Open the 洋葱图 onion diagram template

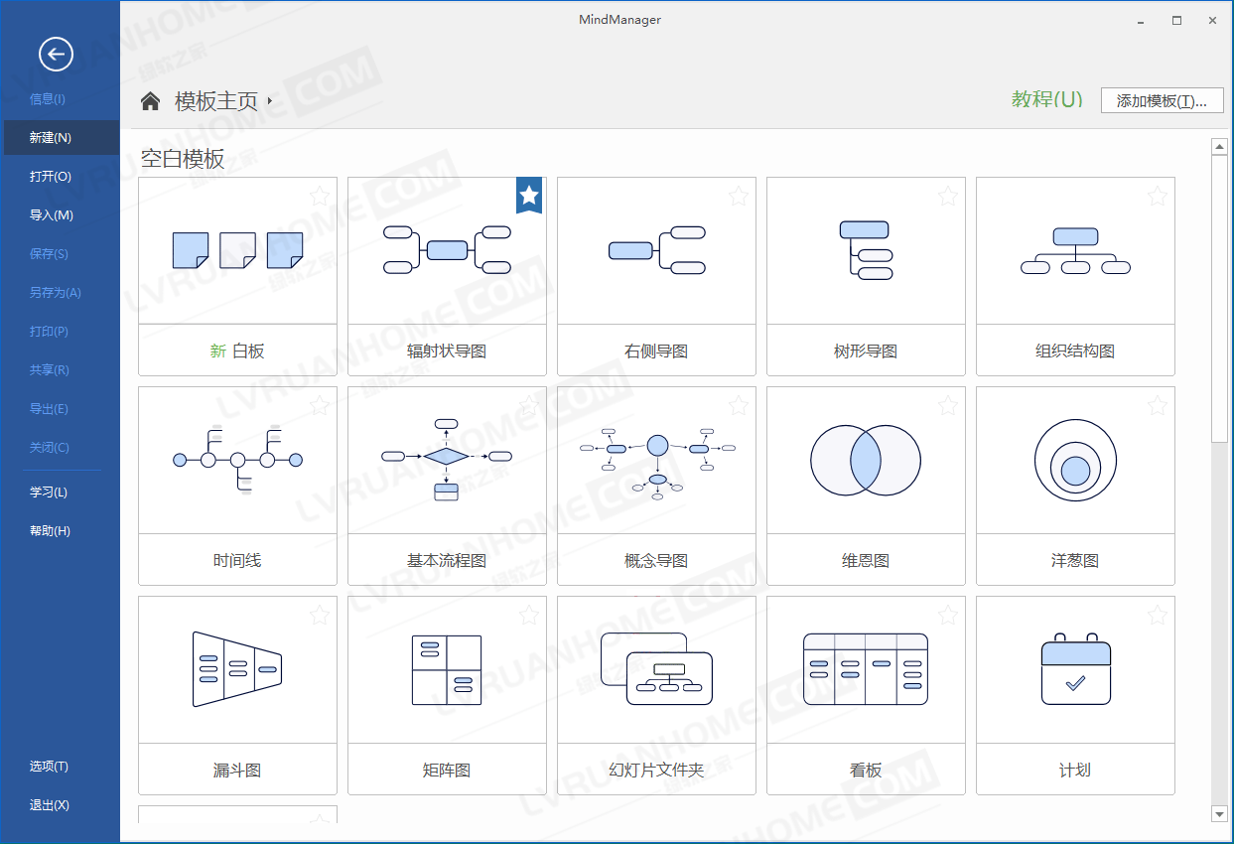(1075, 485)
